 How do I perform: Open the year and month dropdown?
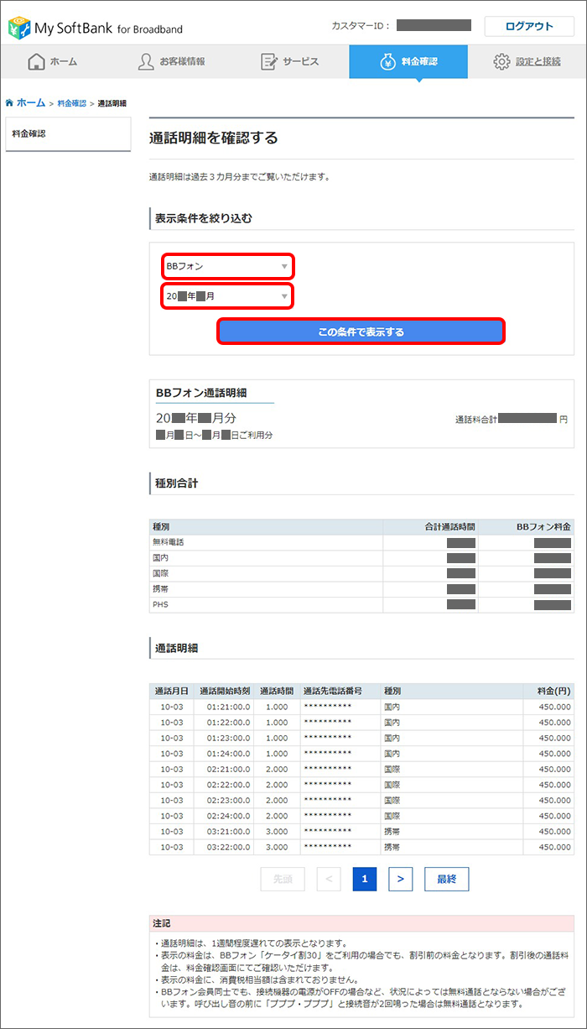[227, 296]
